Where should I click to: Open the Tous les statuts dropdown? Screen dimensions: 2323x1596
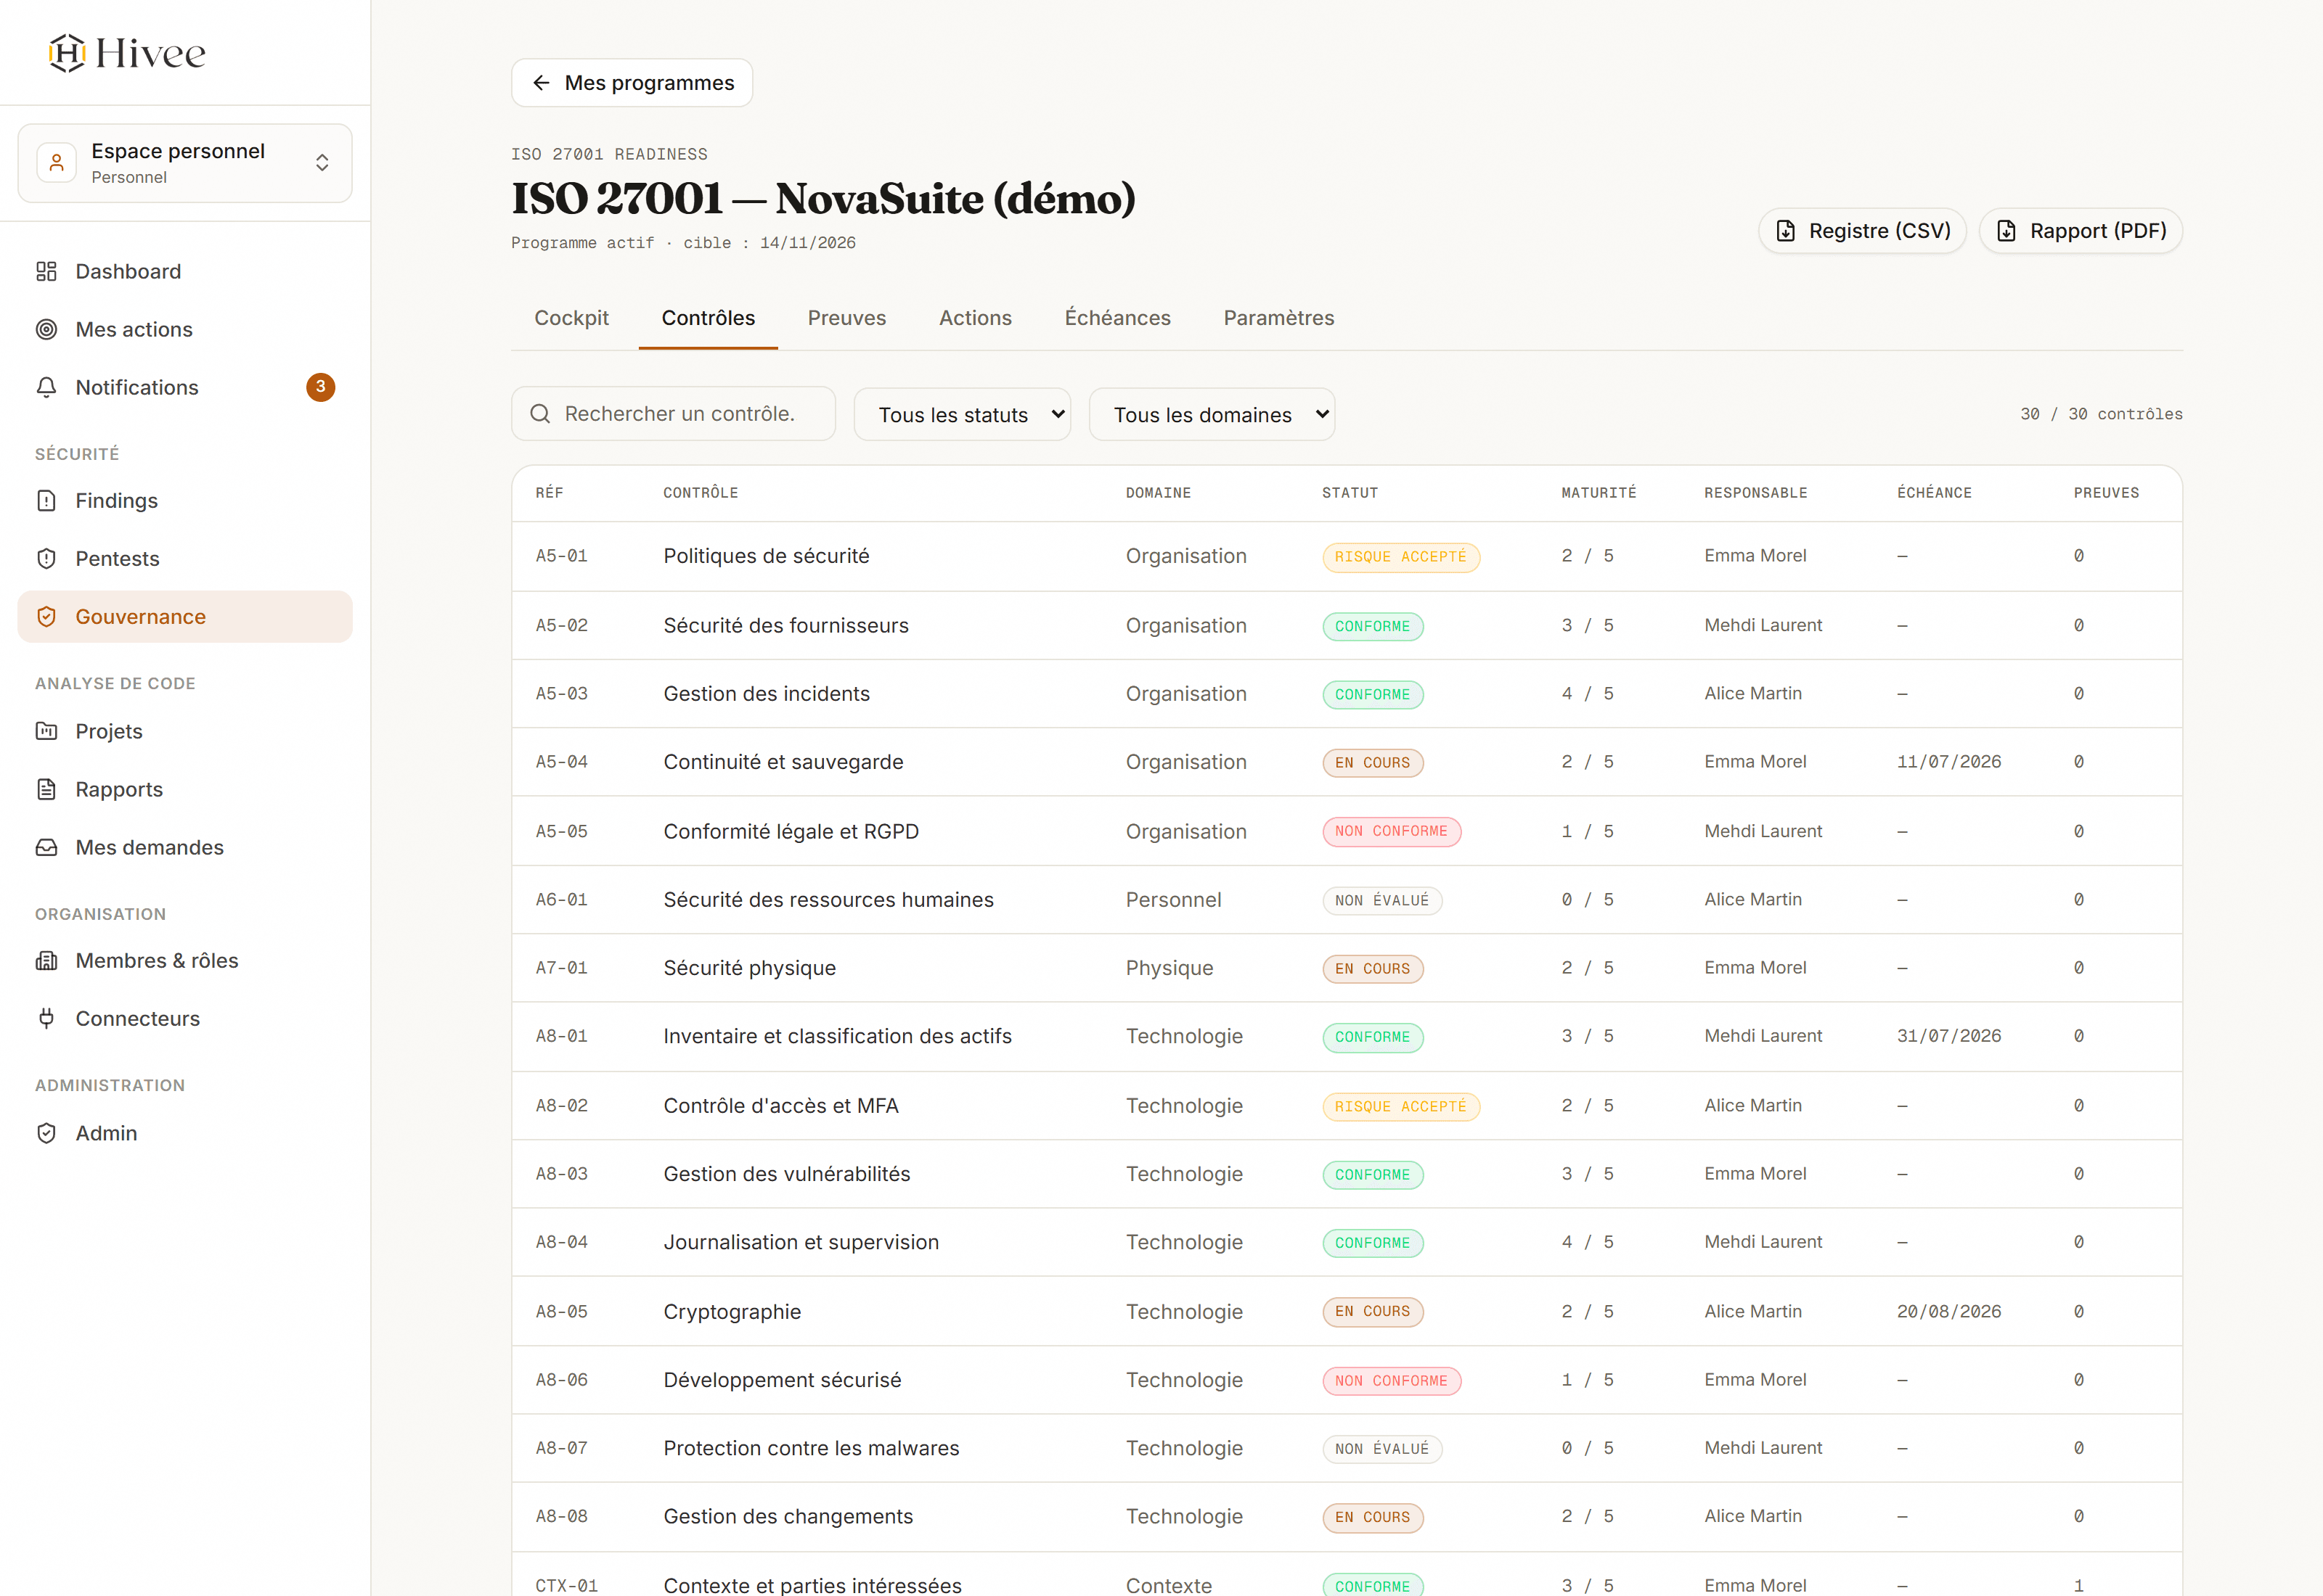coord(963,414)
